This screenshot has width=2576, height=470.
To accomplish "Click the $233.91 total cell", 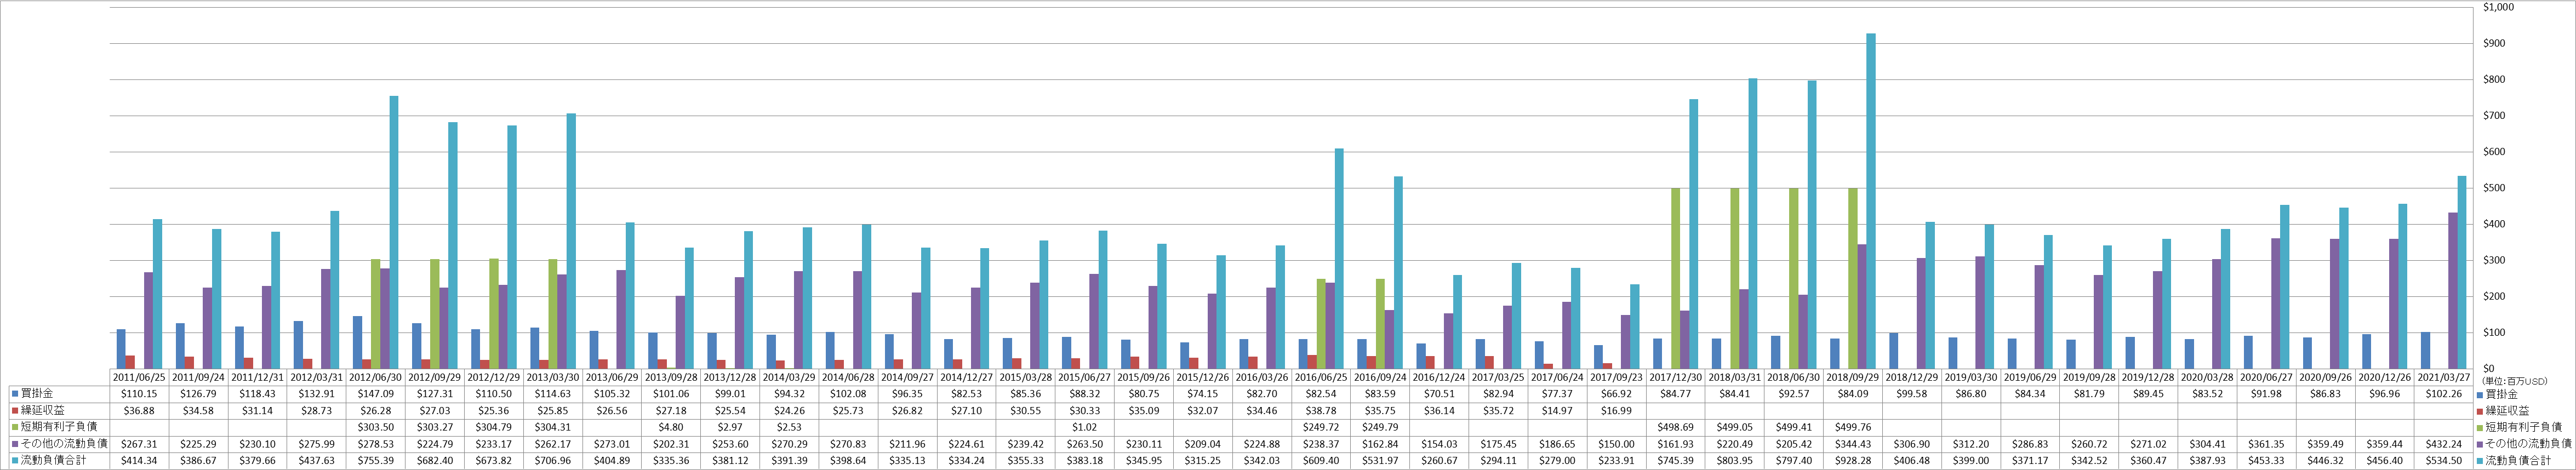I will pyautogui.click(x=1616, y=460).
